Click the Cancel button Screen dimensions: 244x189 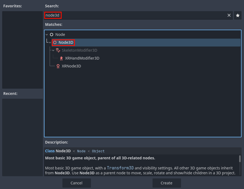click(77, 183)
